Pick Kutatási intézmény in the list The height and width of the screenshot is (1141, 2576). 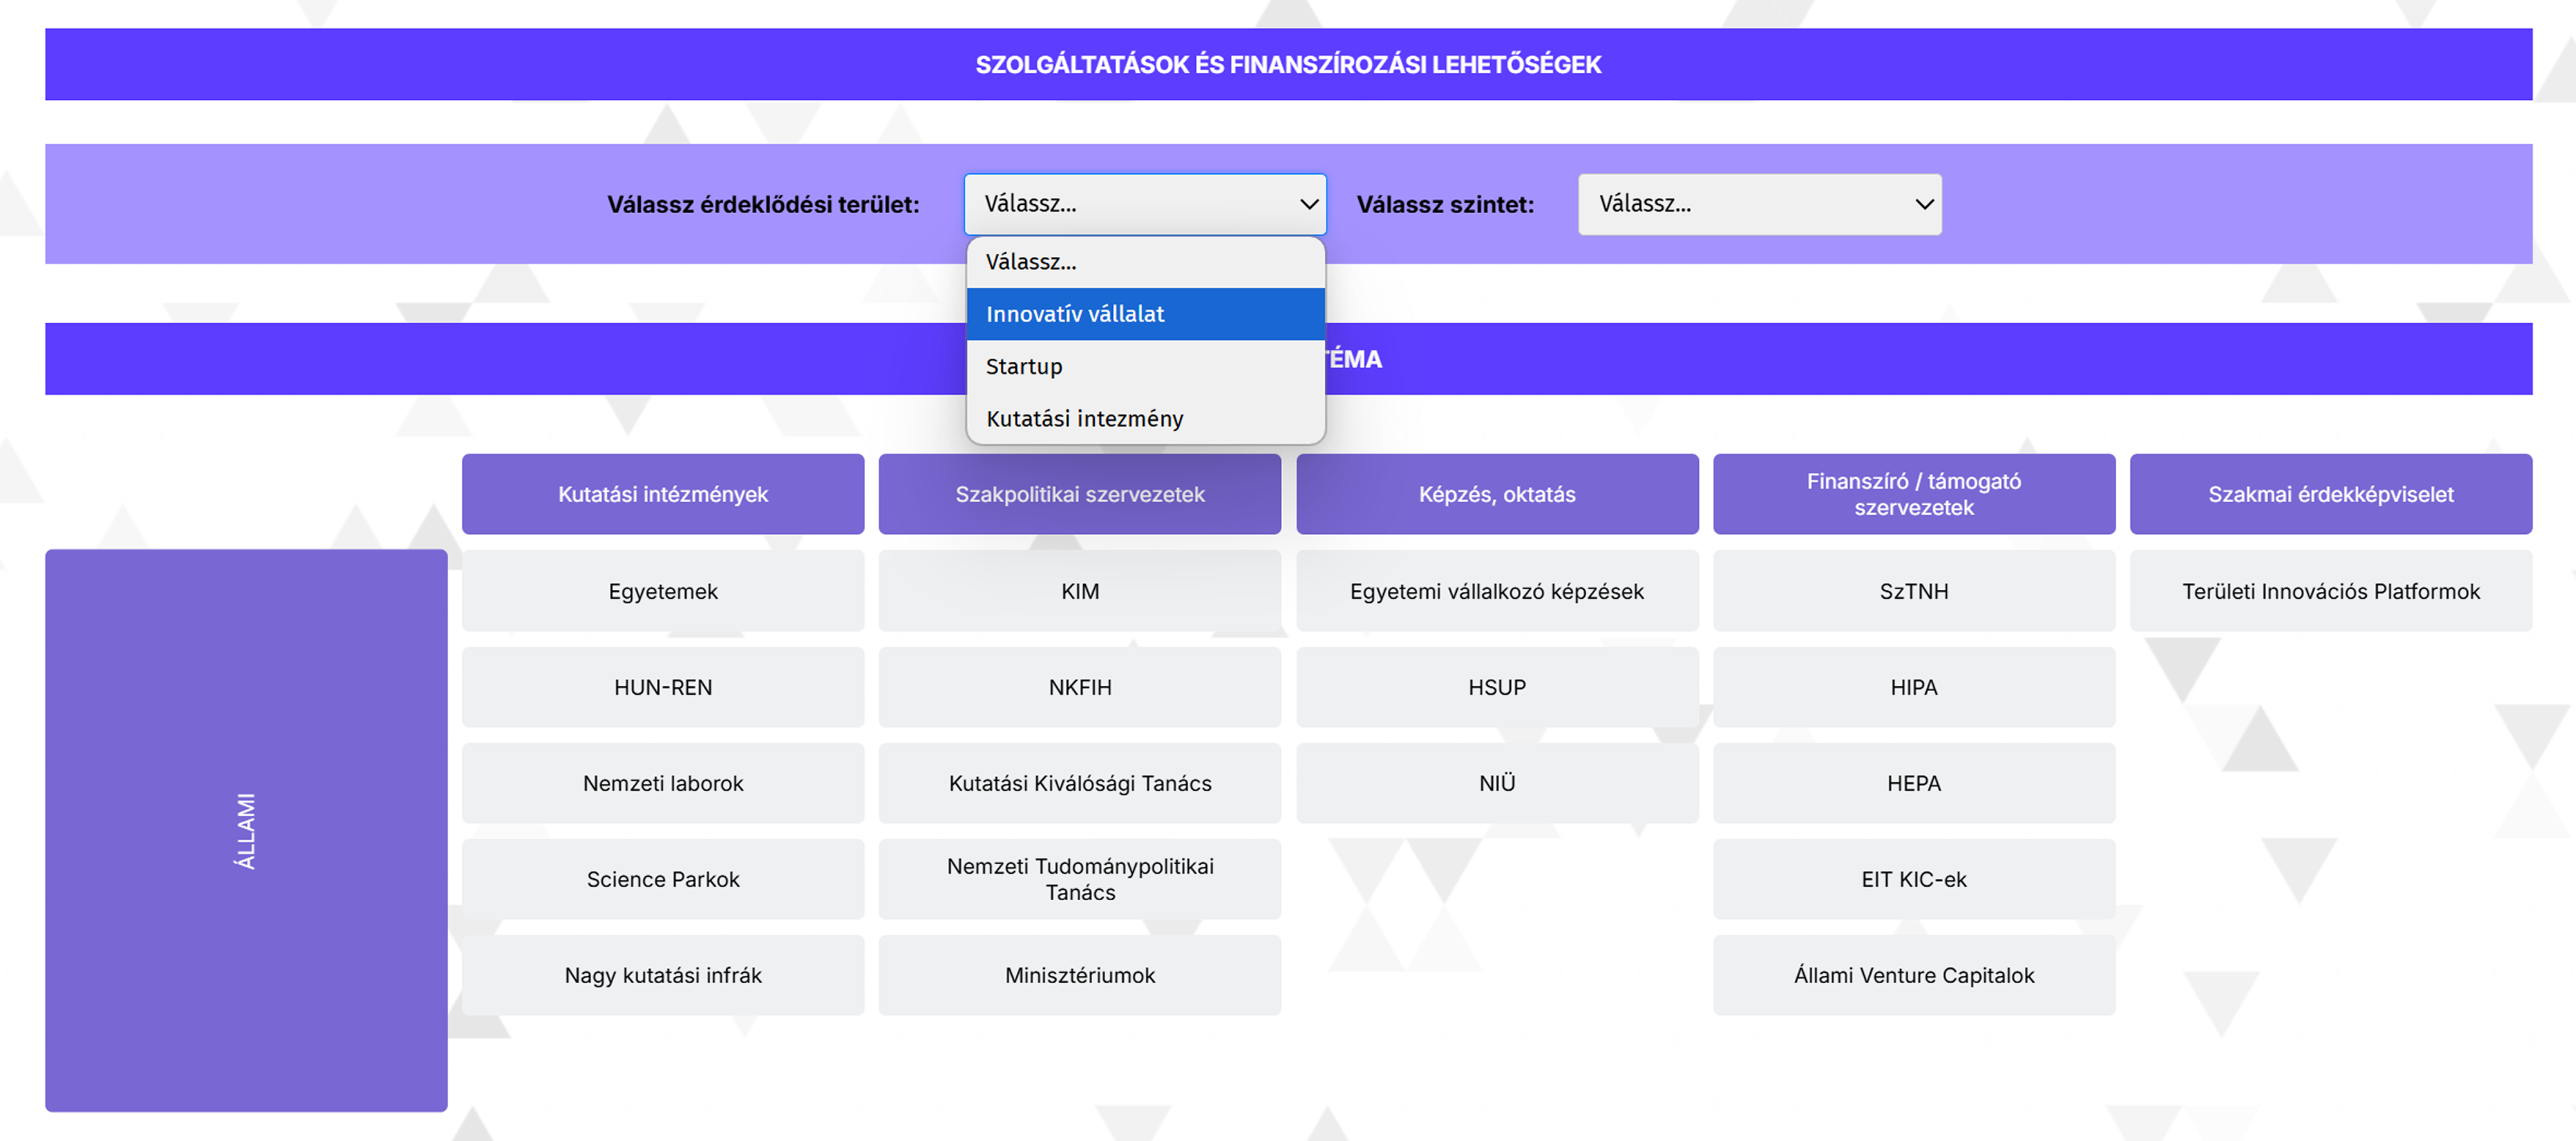[1144, 418]
